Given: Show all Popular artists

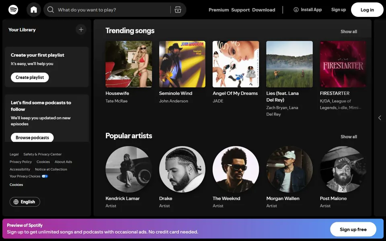Looking at the screenshot, I should coord(349,137).
